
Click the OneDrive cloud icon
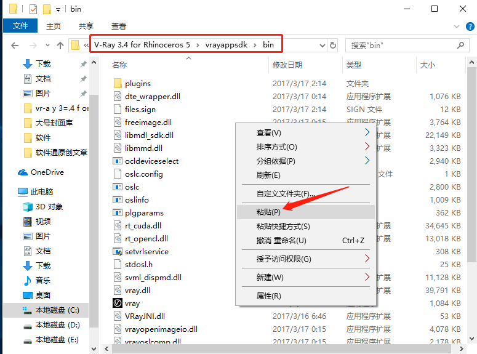coord(23,172)
